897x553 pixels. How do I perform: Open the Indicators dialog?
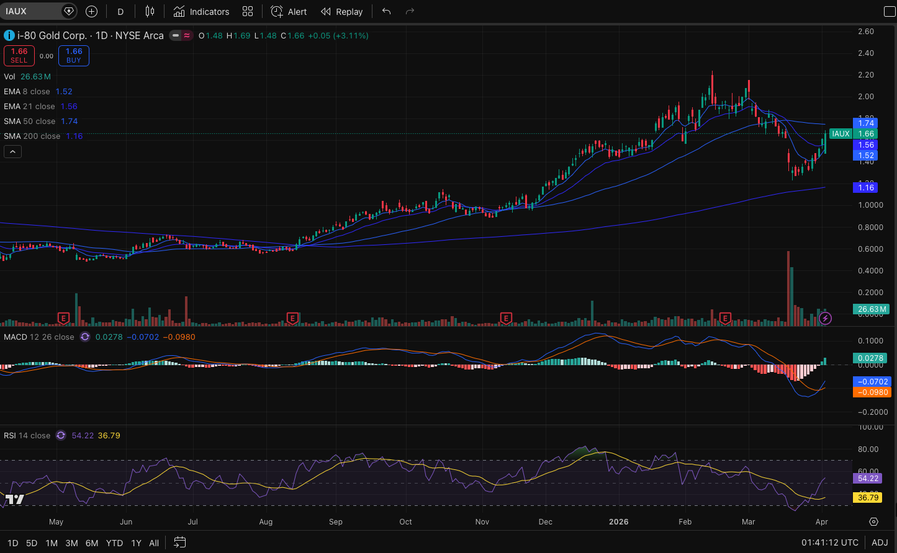pyautogui.click(x=201, y=11)
